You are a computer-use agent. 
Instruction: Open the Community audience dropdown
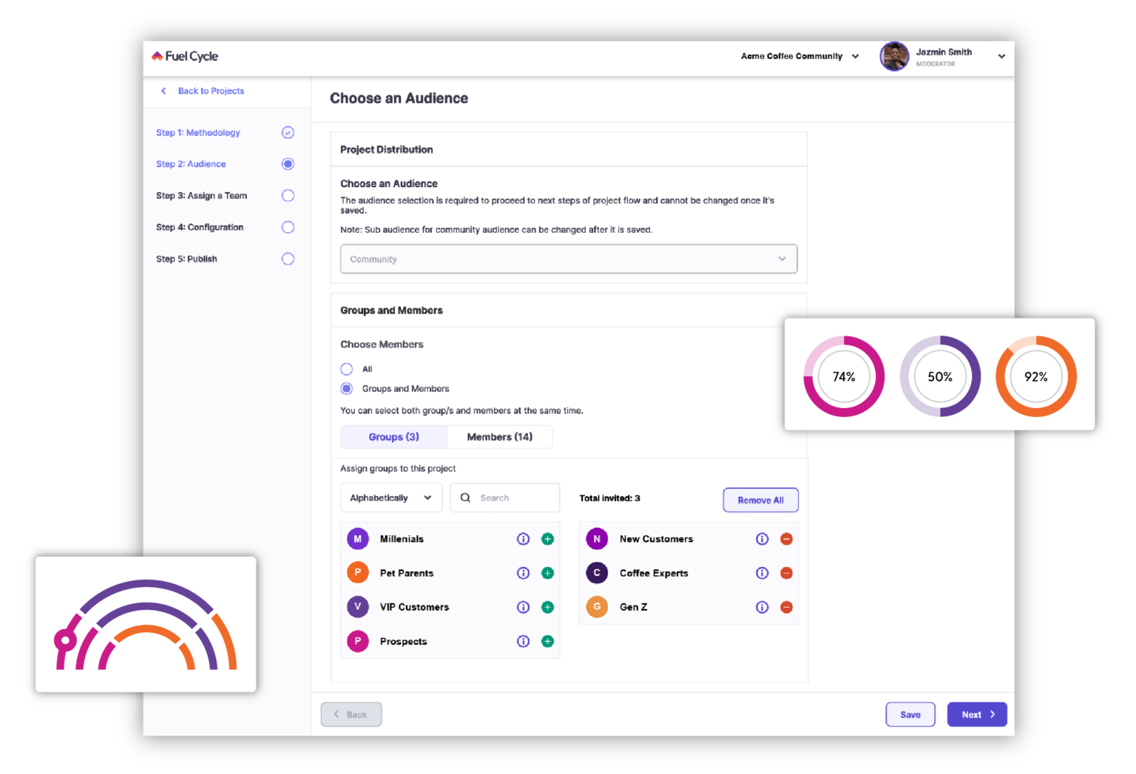(568, 259)
